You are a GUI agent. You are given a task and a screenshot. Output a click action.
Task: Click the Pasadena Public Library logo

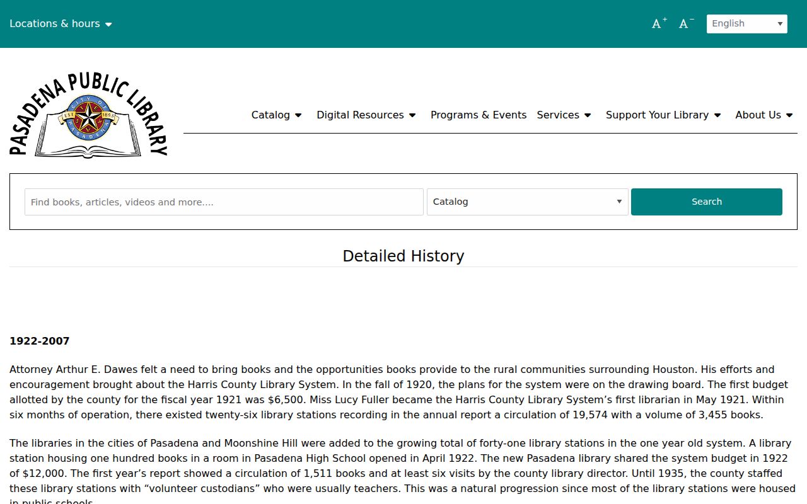tap(89, 114)
